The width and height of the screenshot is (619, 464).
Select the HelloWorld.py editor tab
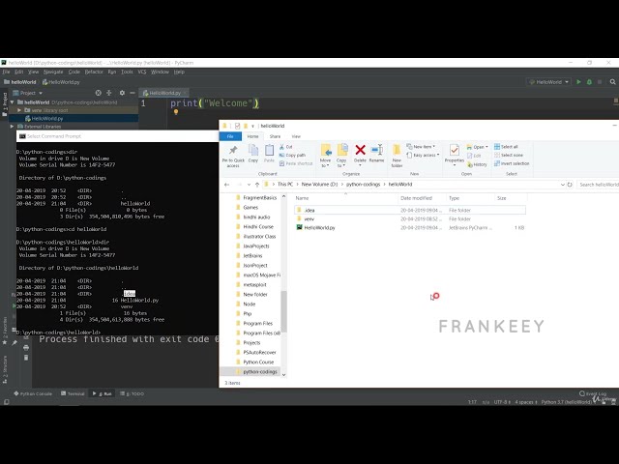[x=164, y=93]
